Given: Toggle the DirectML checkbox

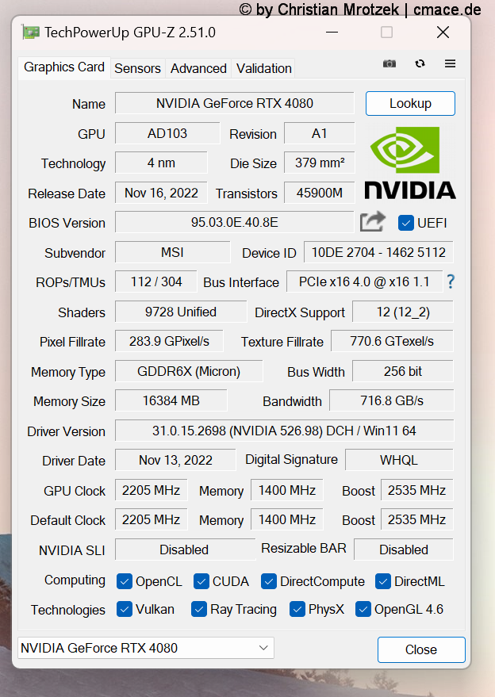Looking at the screenshot, I should coord(383,581).
